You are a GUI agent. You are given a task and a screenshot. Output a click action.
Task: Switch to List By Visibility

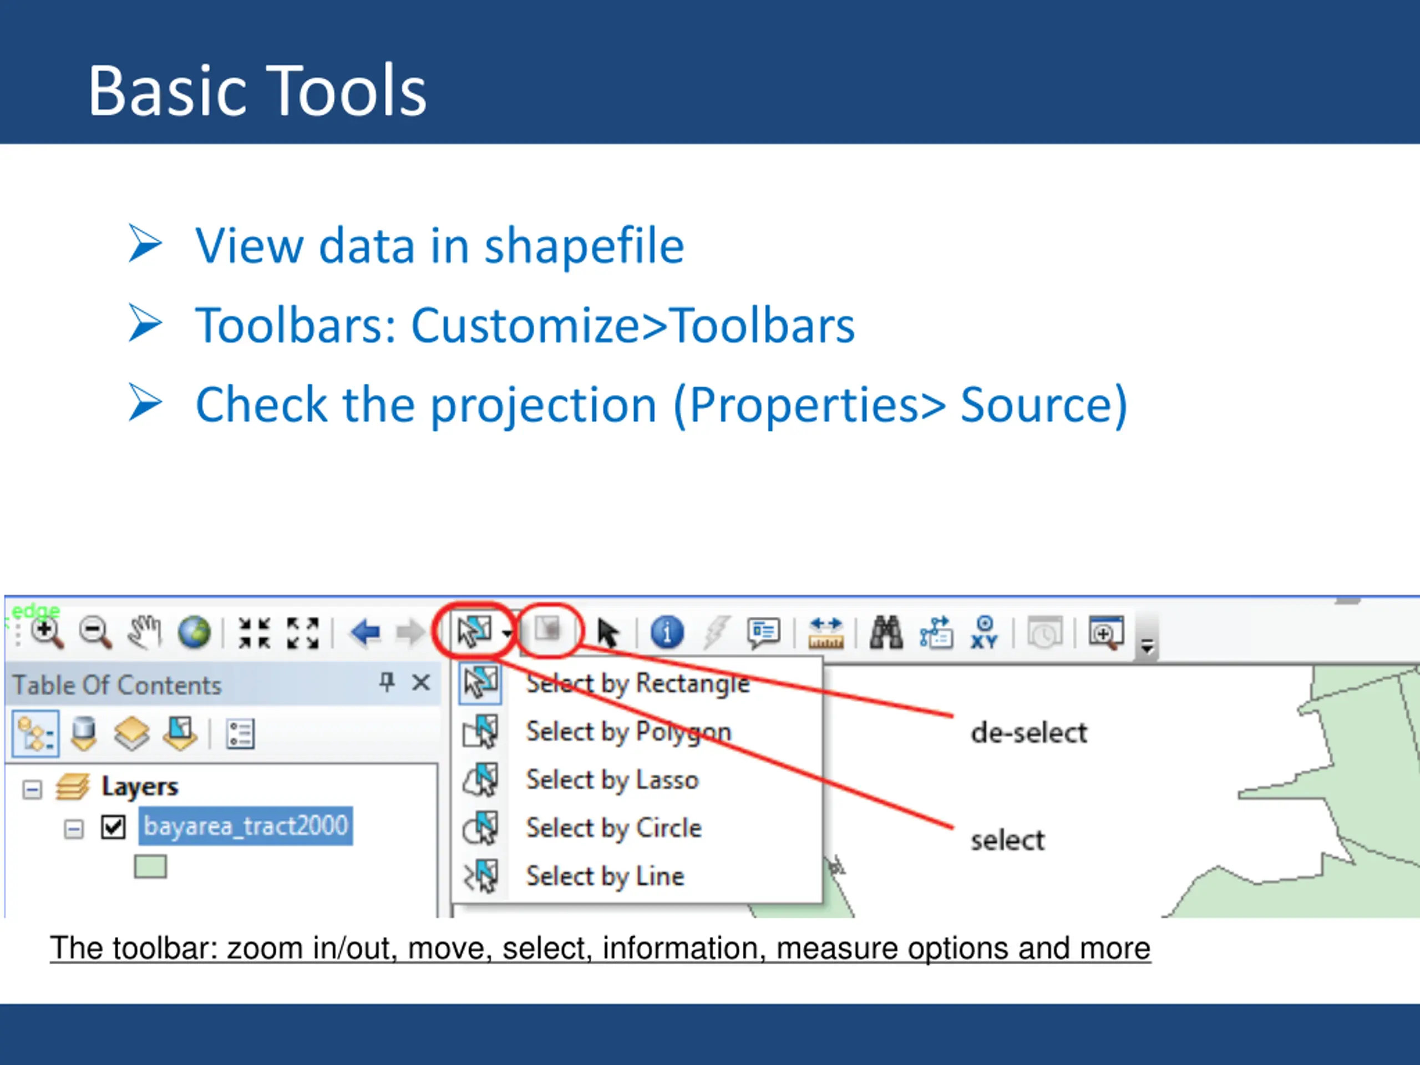point(131,734)
